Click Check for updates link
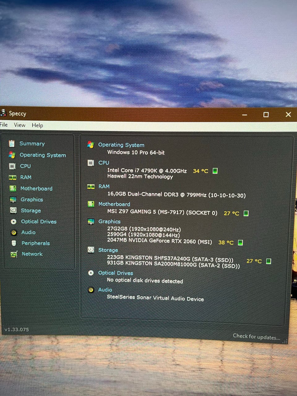The width and height of the screenshot is (297, 396). pyautogui.click(x=256, y=337)
